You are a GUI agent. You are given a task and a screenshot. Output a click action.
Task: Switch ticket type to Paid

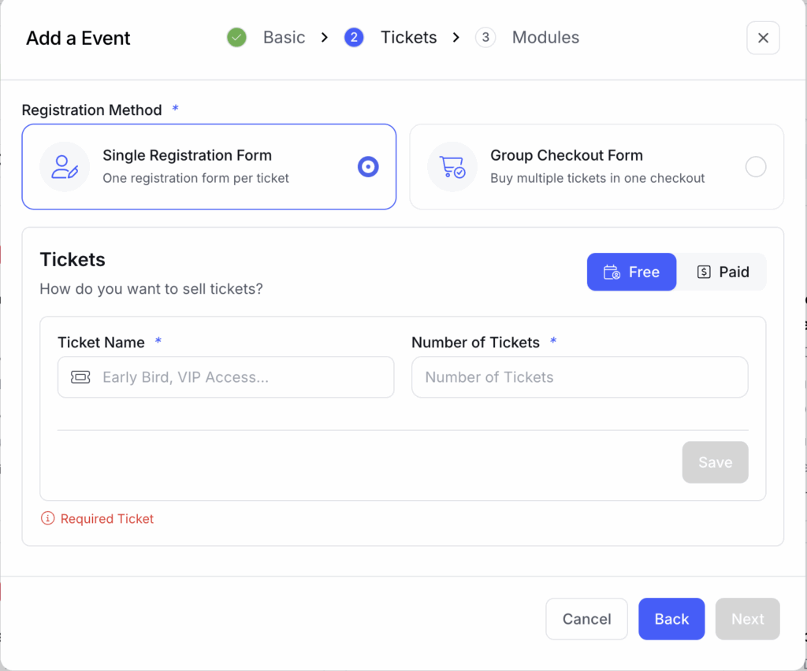click(x=722, y=272)
